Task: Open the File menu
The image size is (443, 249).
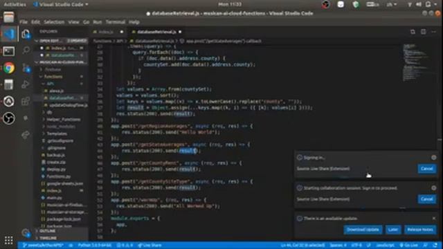Action: click(24, 22)
